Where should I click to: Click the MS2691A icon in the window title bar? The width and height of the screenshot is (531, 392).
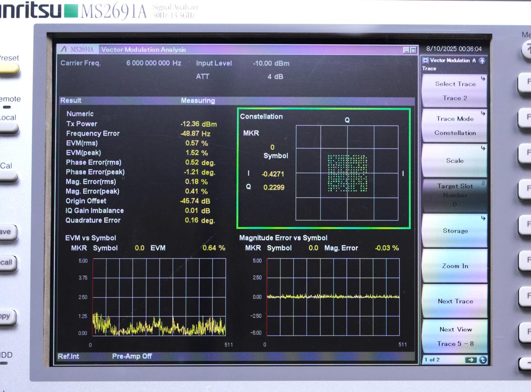tap(64, 49)
